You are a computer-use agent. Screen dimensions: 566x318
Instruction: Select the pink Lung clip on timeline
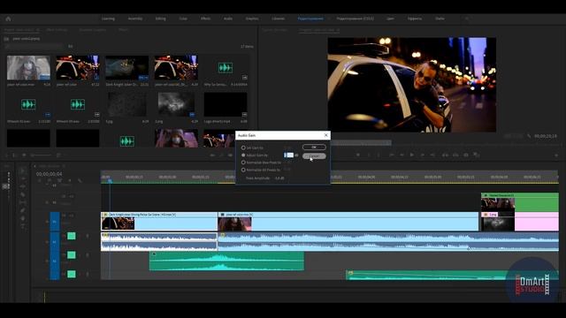point(520,222)
